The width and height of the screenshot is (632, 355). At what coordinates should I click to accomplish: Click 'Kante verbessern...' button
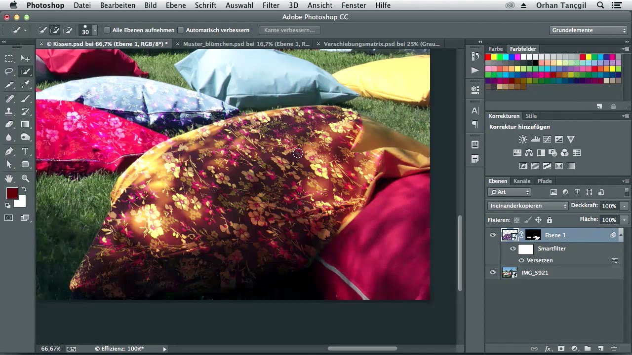tap(289, 30)
